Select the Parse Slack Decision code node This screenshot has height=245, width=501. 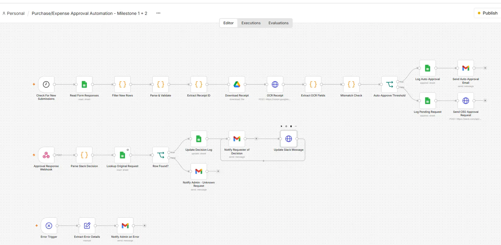(x=84, y=155)
